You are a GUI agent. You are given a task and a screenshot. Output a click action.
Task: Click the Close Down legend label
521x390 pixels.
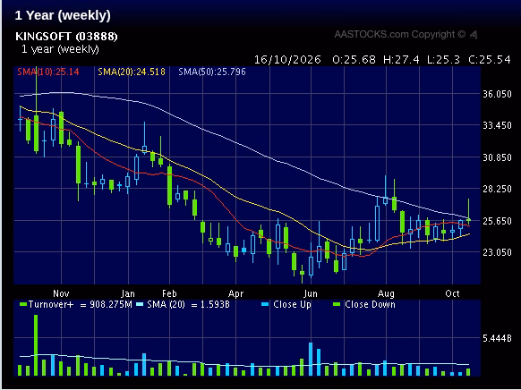pos(370,304)
